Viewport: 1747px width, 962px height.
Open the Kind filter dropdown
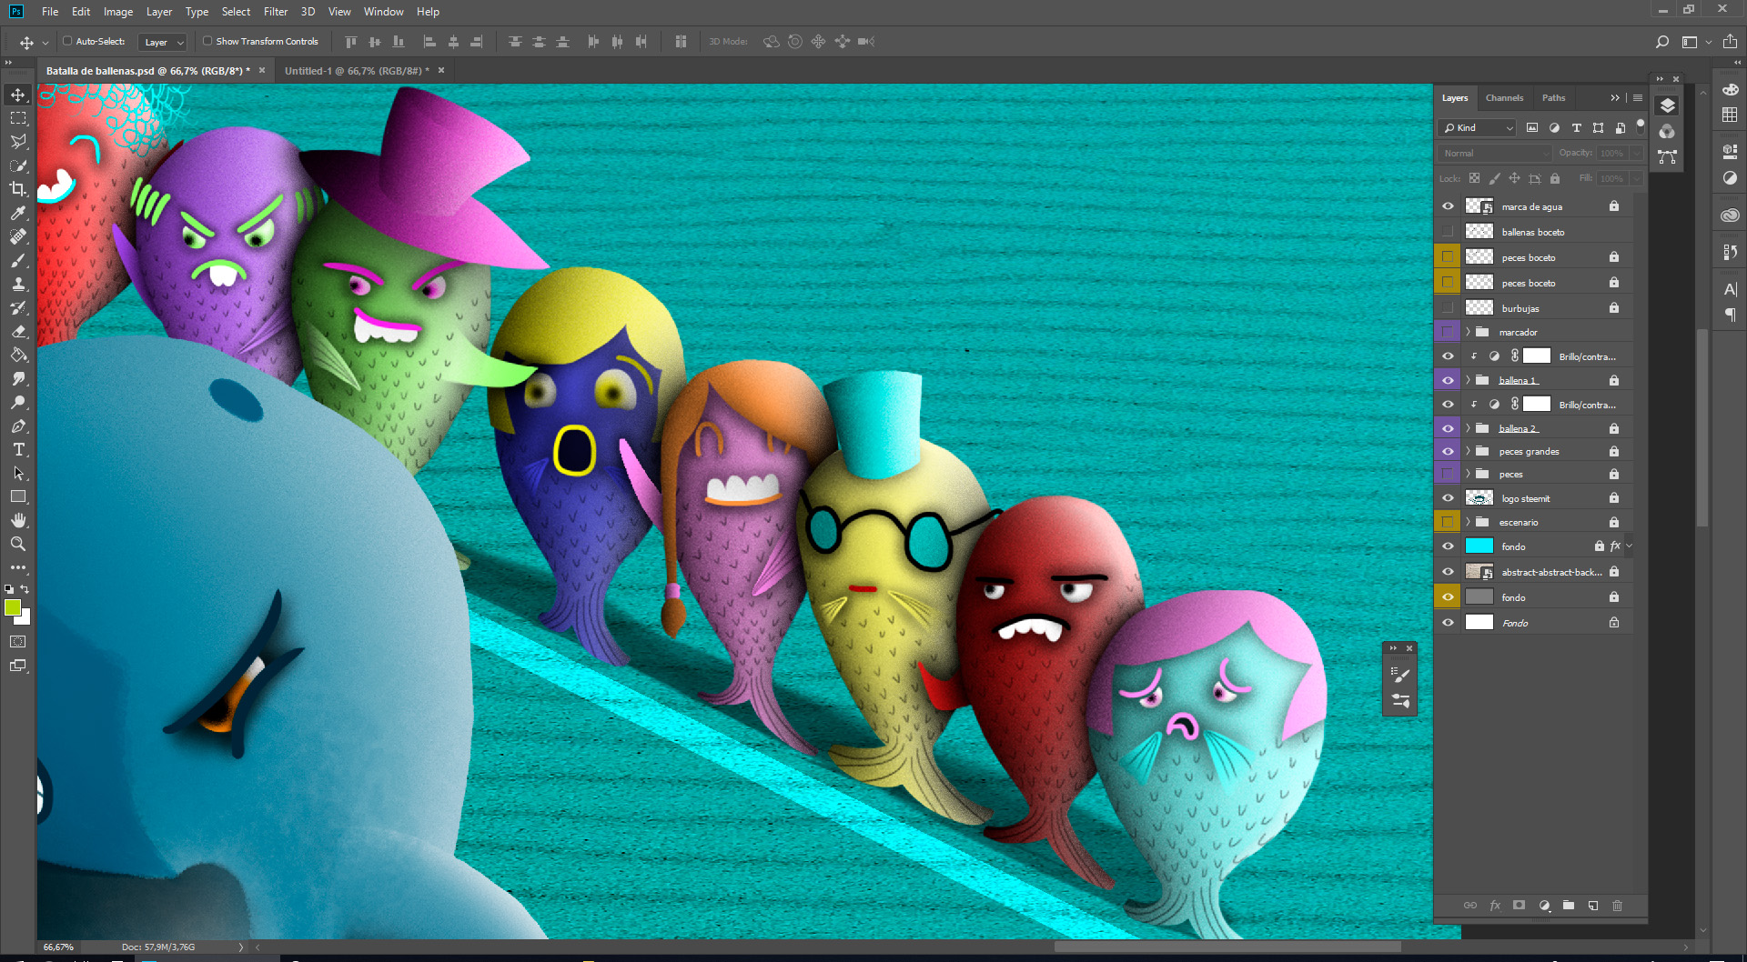tap(1478, 128)
